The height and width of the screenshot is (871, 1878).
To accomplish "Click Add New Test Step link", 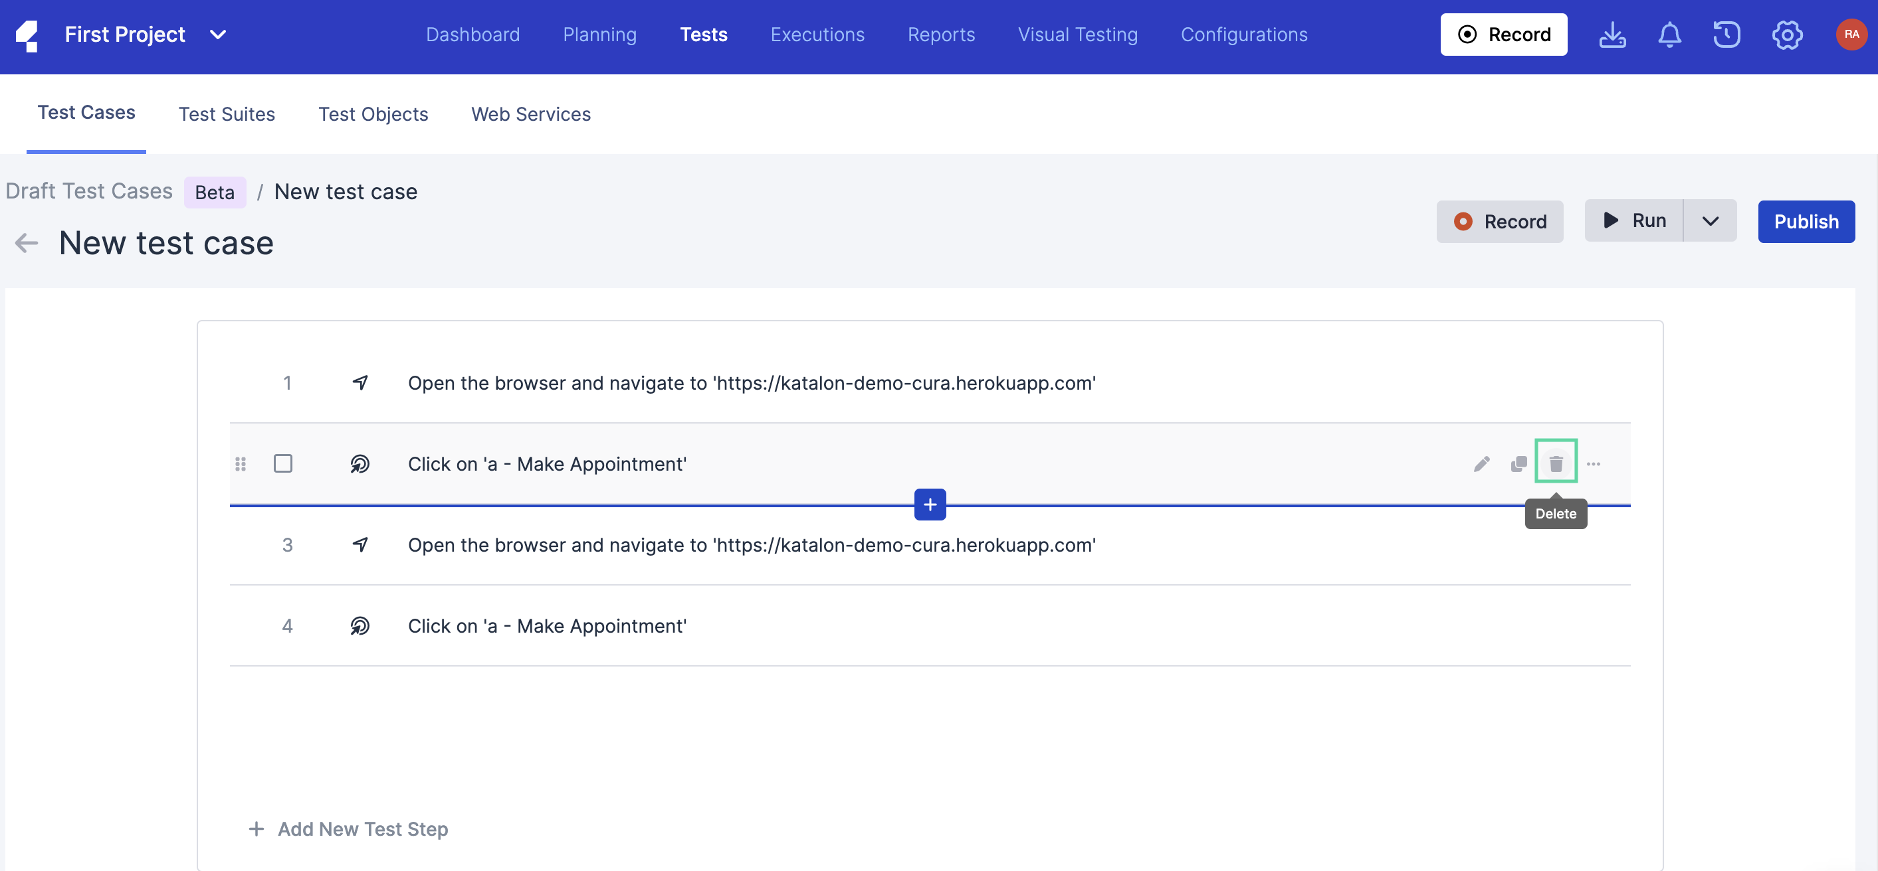I will click(348, 829).
